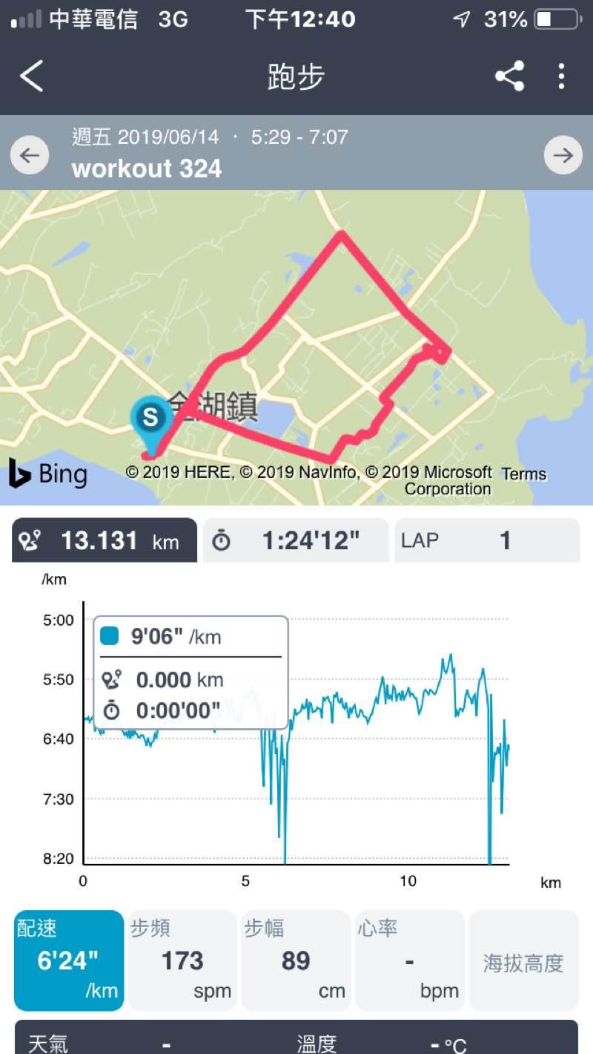
Task: Open the share icon
Action: click(x=509, y=76)
